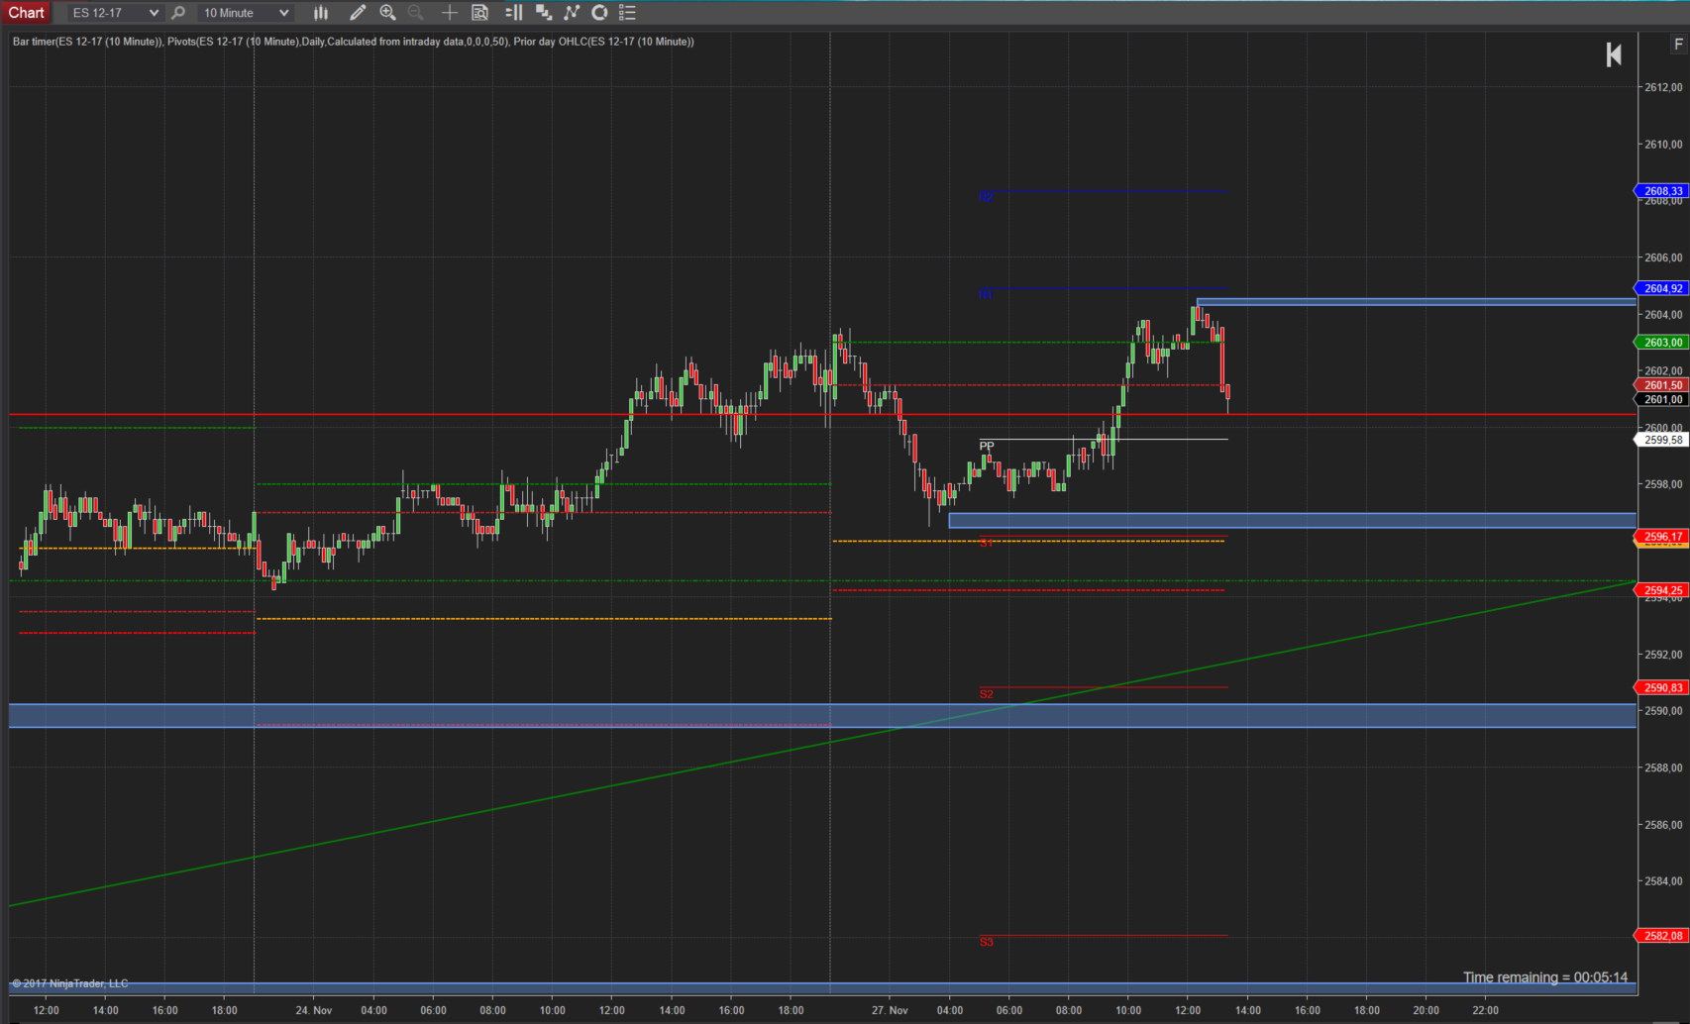Click the PP pivot point label
Viewport: 1690px width, 1024px height.
tap(987, 446)
